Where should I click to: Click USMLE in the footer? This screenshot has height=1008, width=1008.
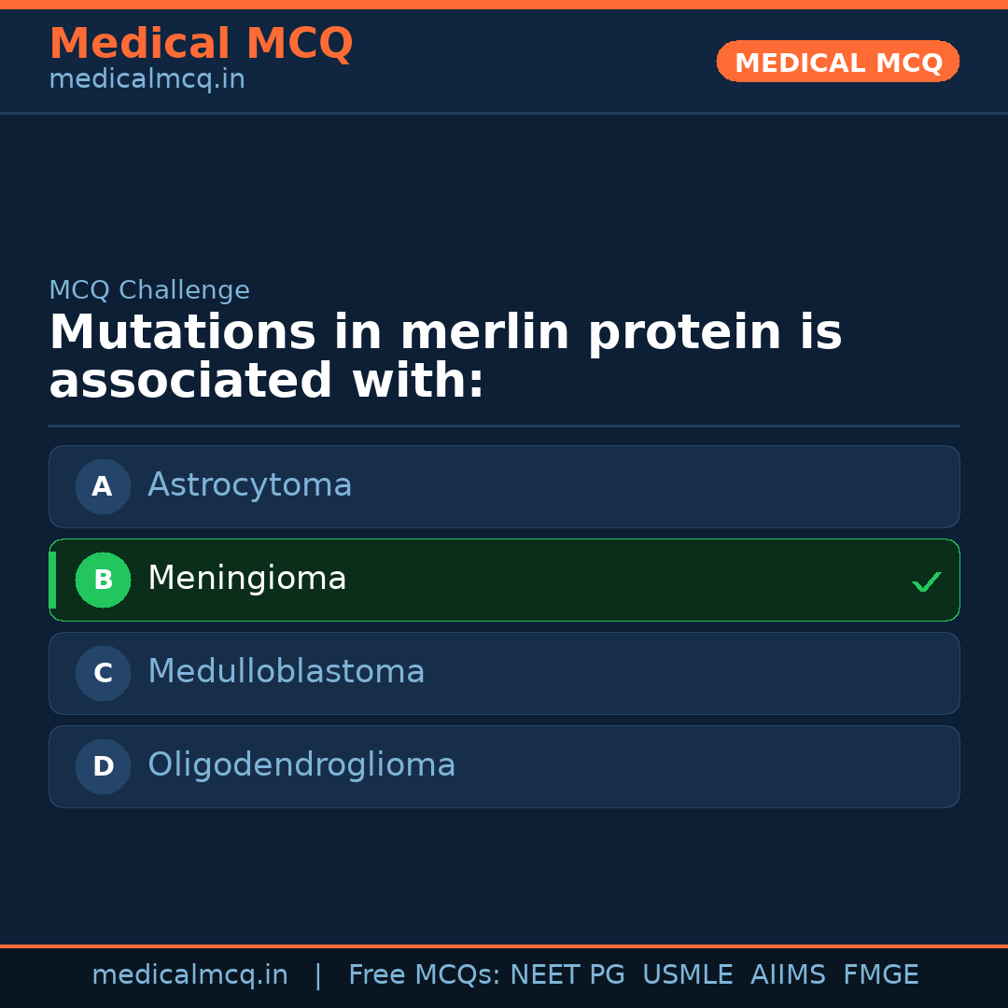687,975
